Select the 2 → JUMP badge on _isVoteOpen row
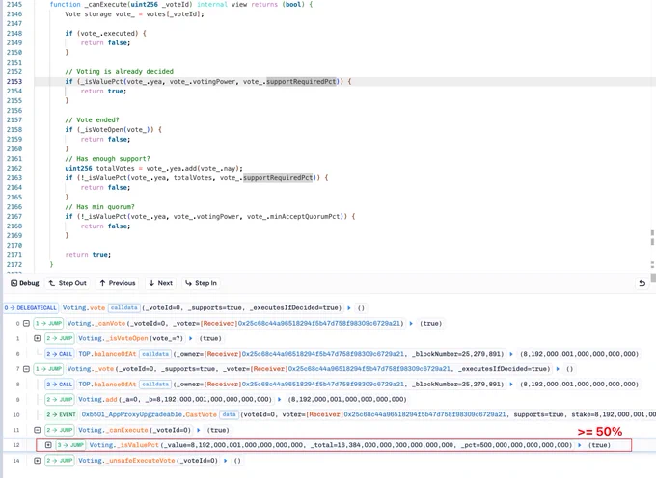Screen dimensions: 656x478 click(x=60, y=338)
